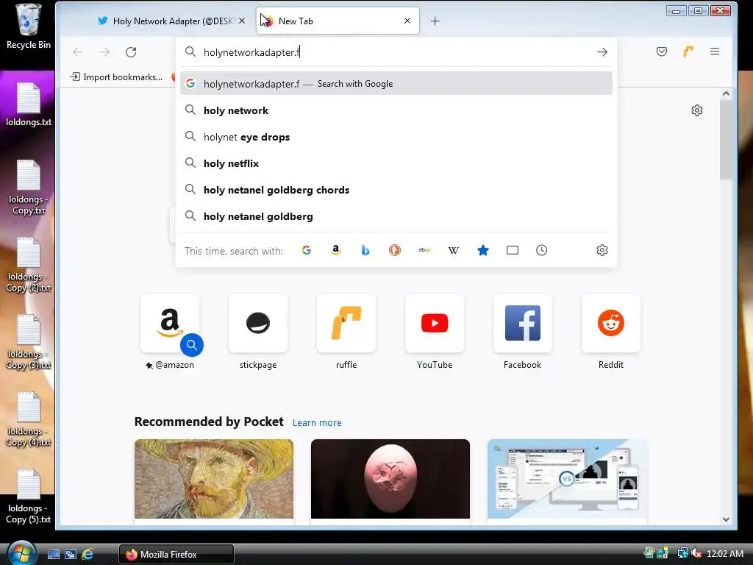The image size is (753, 565).
Task: Search open tabs via tabs one-off icon
Action: click(x=513, y=250)
